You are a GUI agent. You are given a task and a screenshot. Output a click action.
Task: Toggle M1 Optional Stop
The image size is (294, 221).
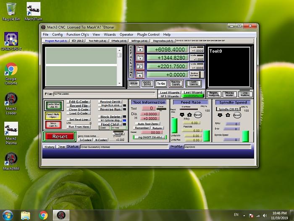pyautogui.click(x=110, y=120)
